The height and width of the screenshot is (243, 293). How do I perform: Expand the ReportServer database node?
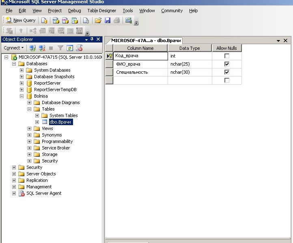pos(22,83)
